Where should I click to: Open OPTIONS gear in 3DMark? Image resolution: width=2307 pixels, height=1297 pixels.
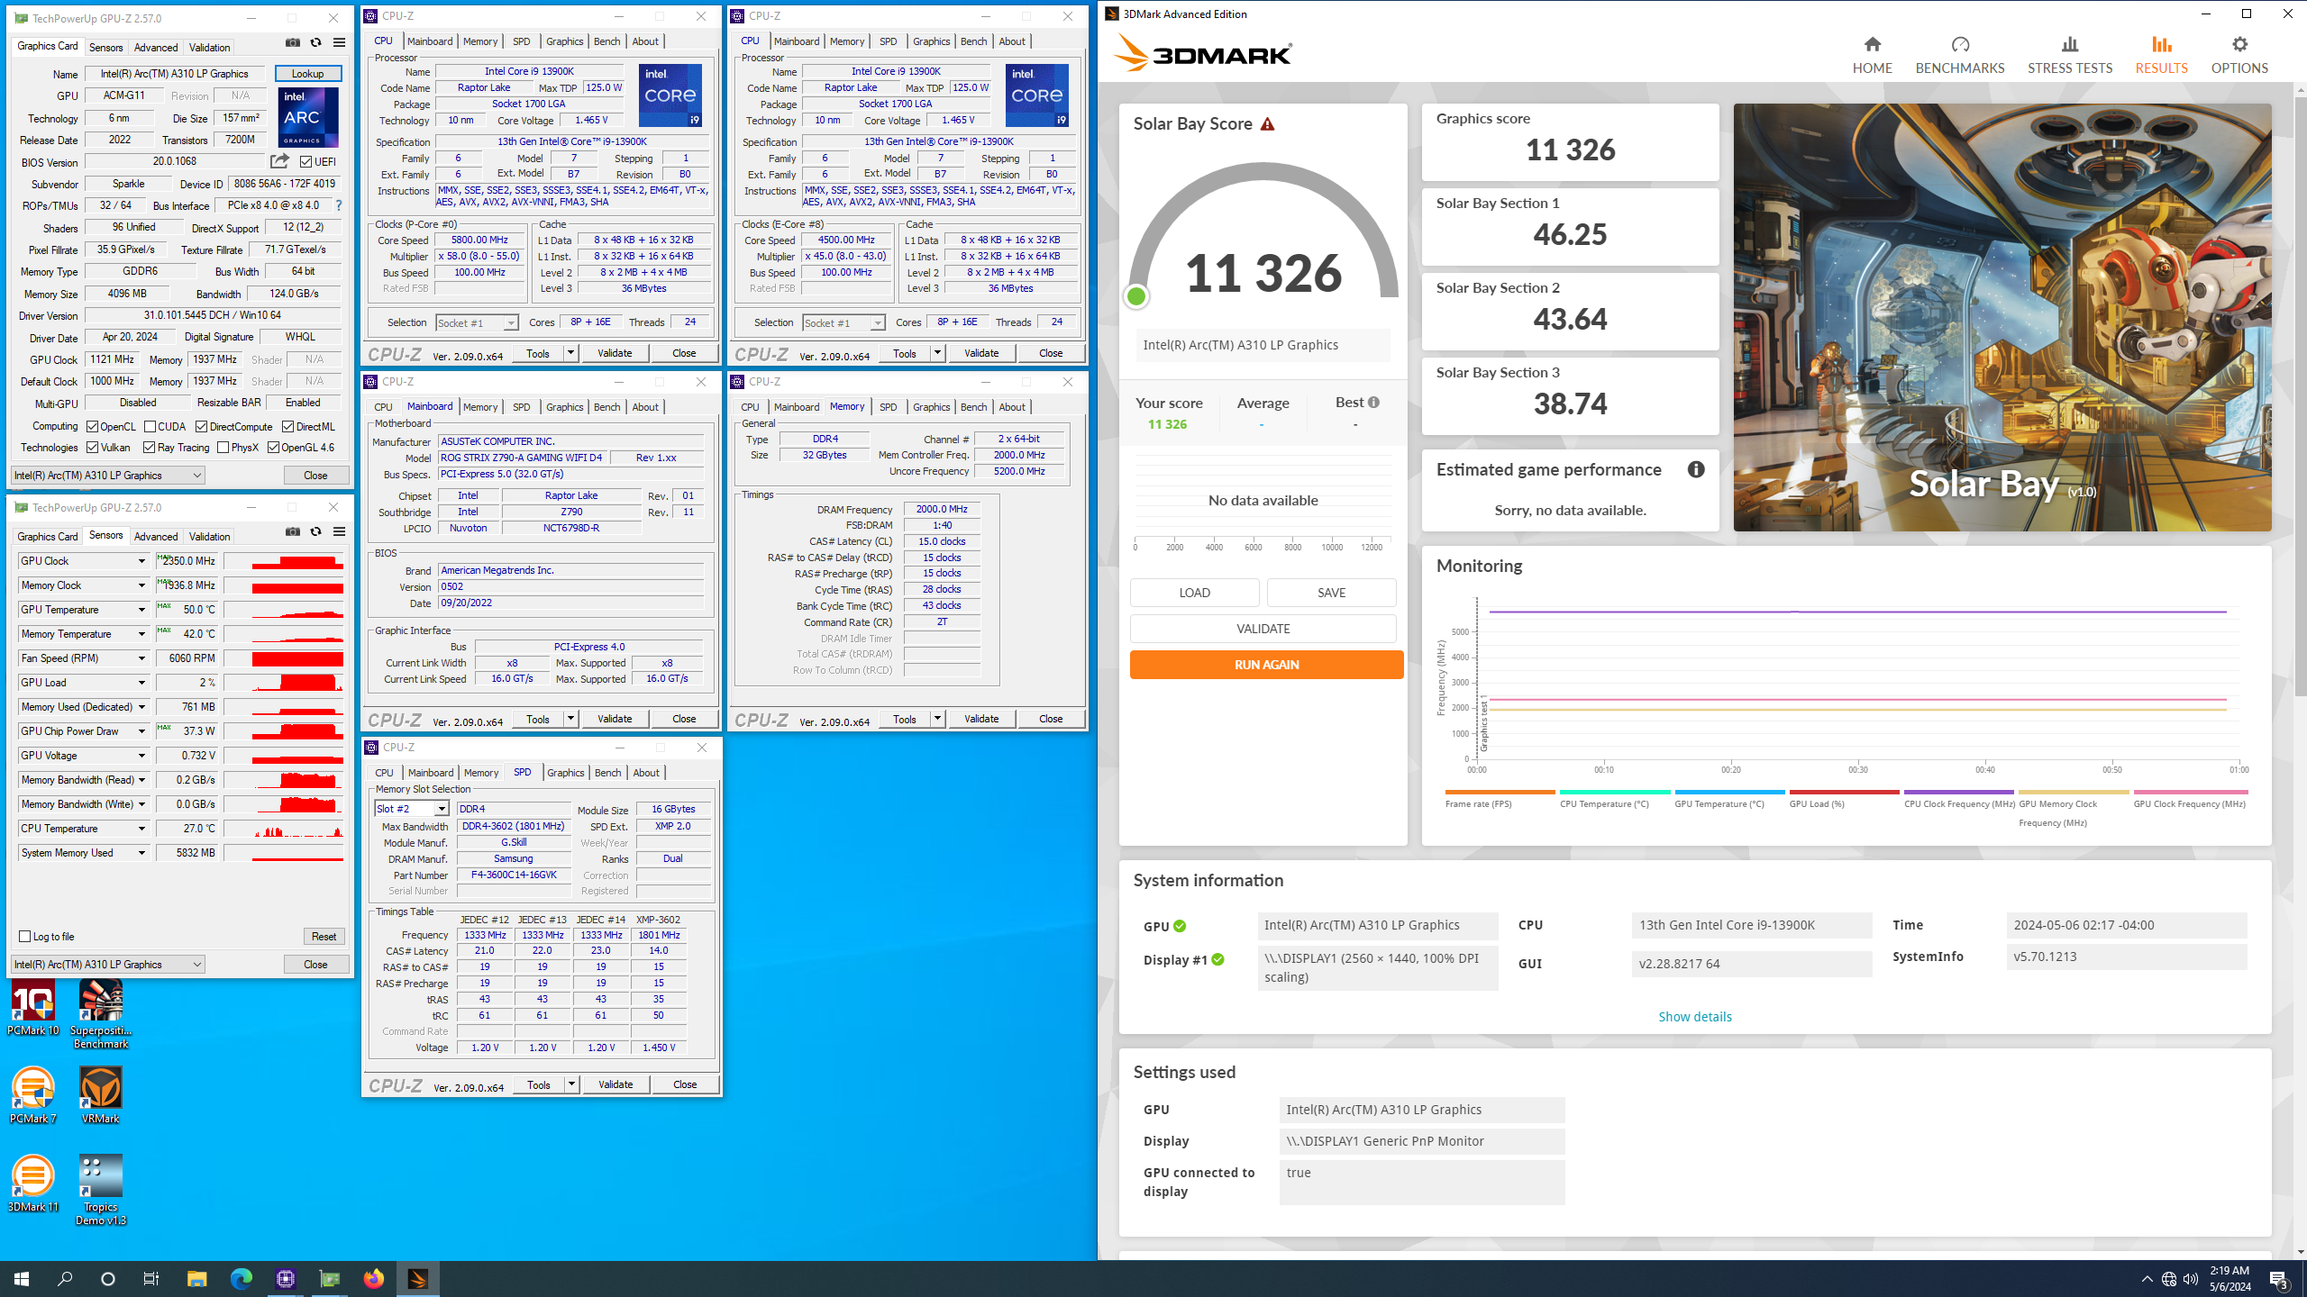[2239, 55]
